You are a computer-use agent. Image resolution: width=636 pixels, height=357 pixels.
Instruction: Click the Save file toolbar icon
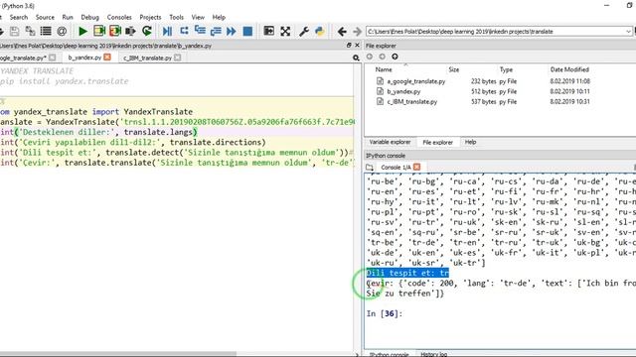tap(15, 31)
